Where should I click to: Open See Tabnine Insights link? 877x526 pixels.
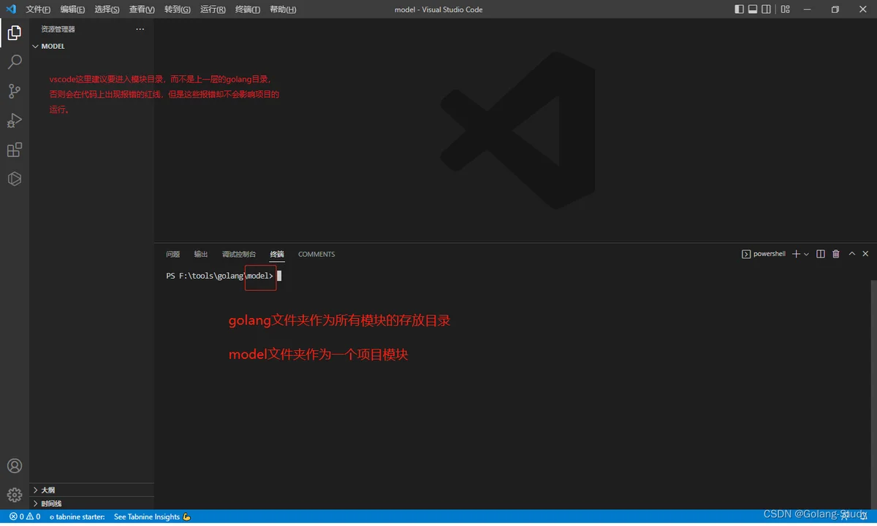152,517
